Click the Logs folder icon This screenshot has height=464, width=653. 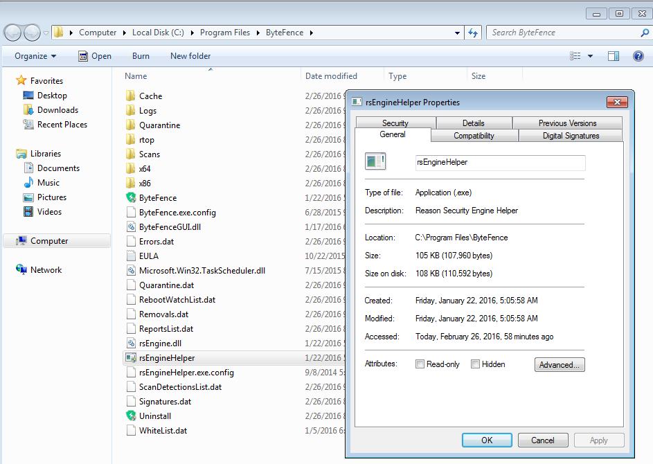pos(131,110)
